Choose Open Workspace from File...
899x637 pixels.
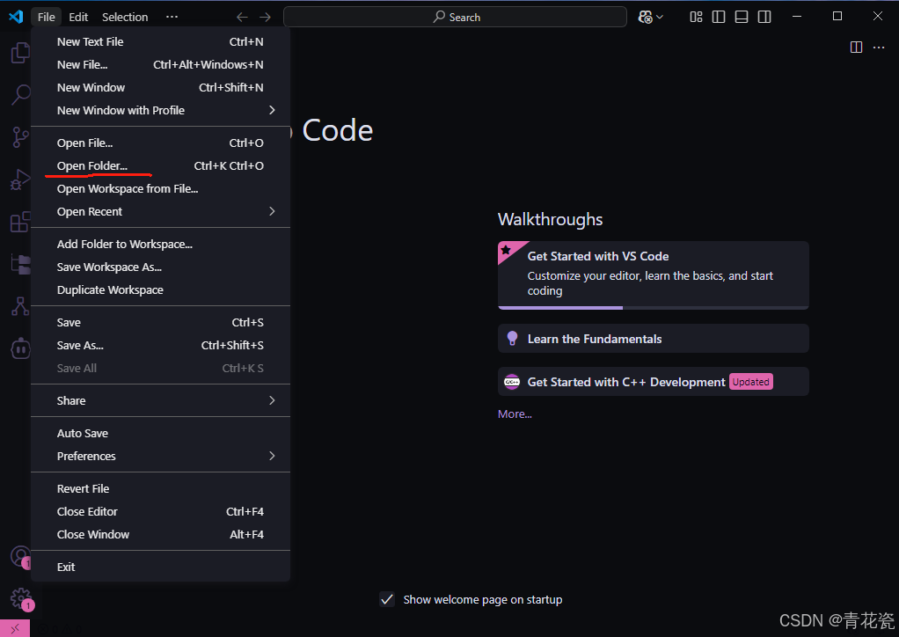pos(160,188)
